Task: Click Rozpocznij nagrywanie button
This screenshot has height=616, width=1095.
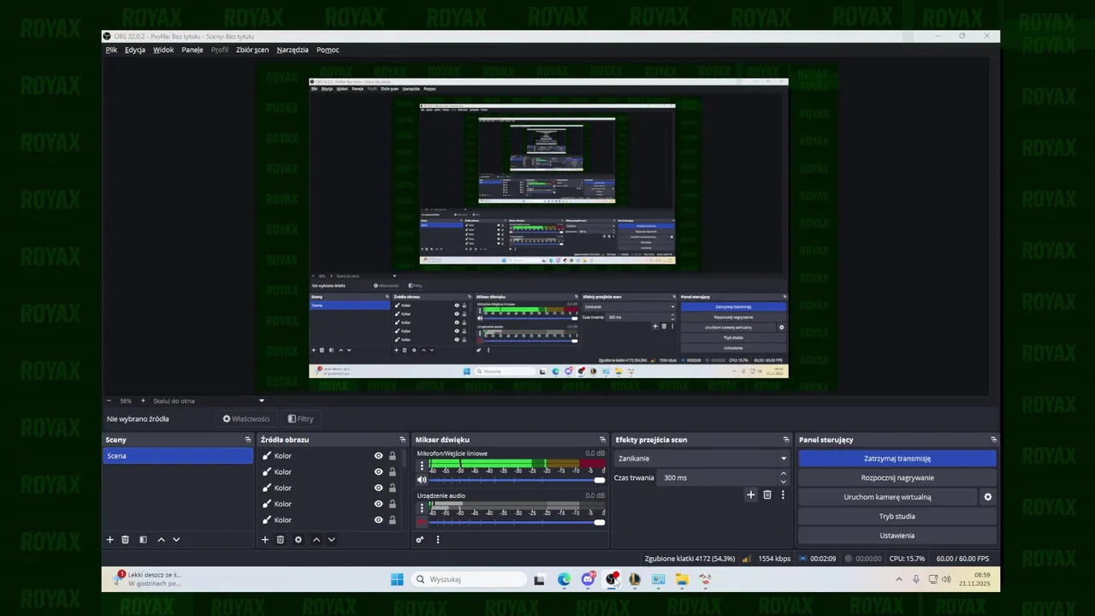Action: coord(897,478)
